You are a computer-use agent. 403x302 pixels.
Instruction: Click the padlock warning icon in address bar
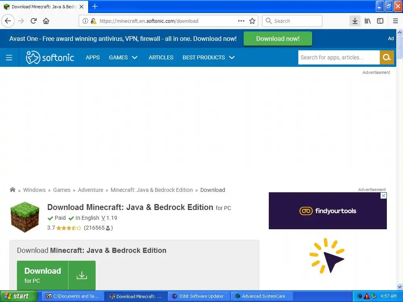(x=93, y=21)
